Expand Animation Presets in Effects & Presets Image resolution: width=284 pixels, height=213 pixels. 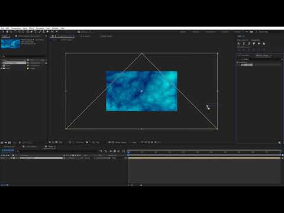[237, 62]
